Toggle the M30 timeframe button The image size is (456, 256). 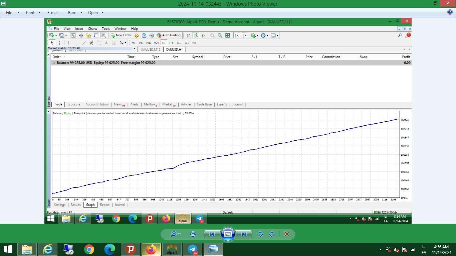[x=156, y=43]
